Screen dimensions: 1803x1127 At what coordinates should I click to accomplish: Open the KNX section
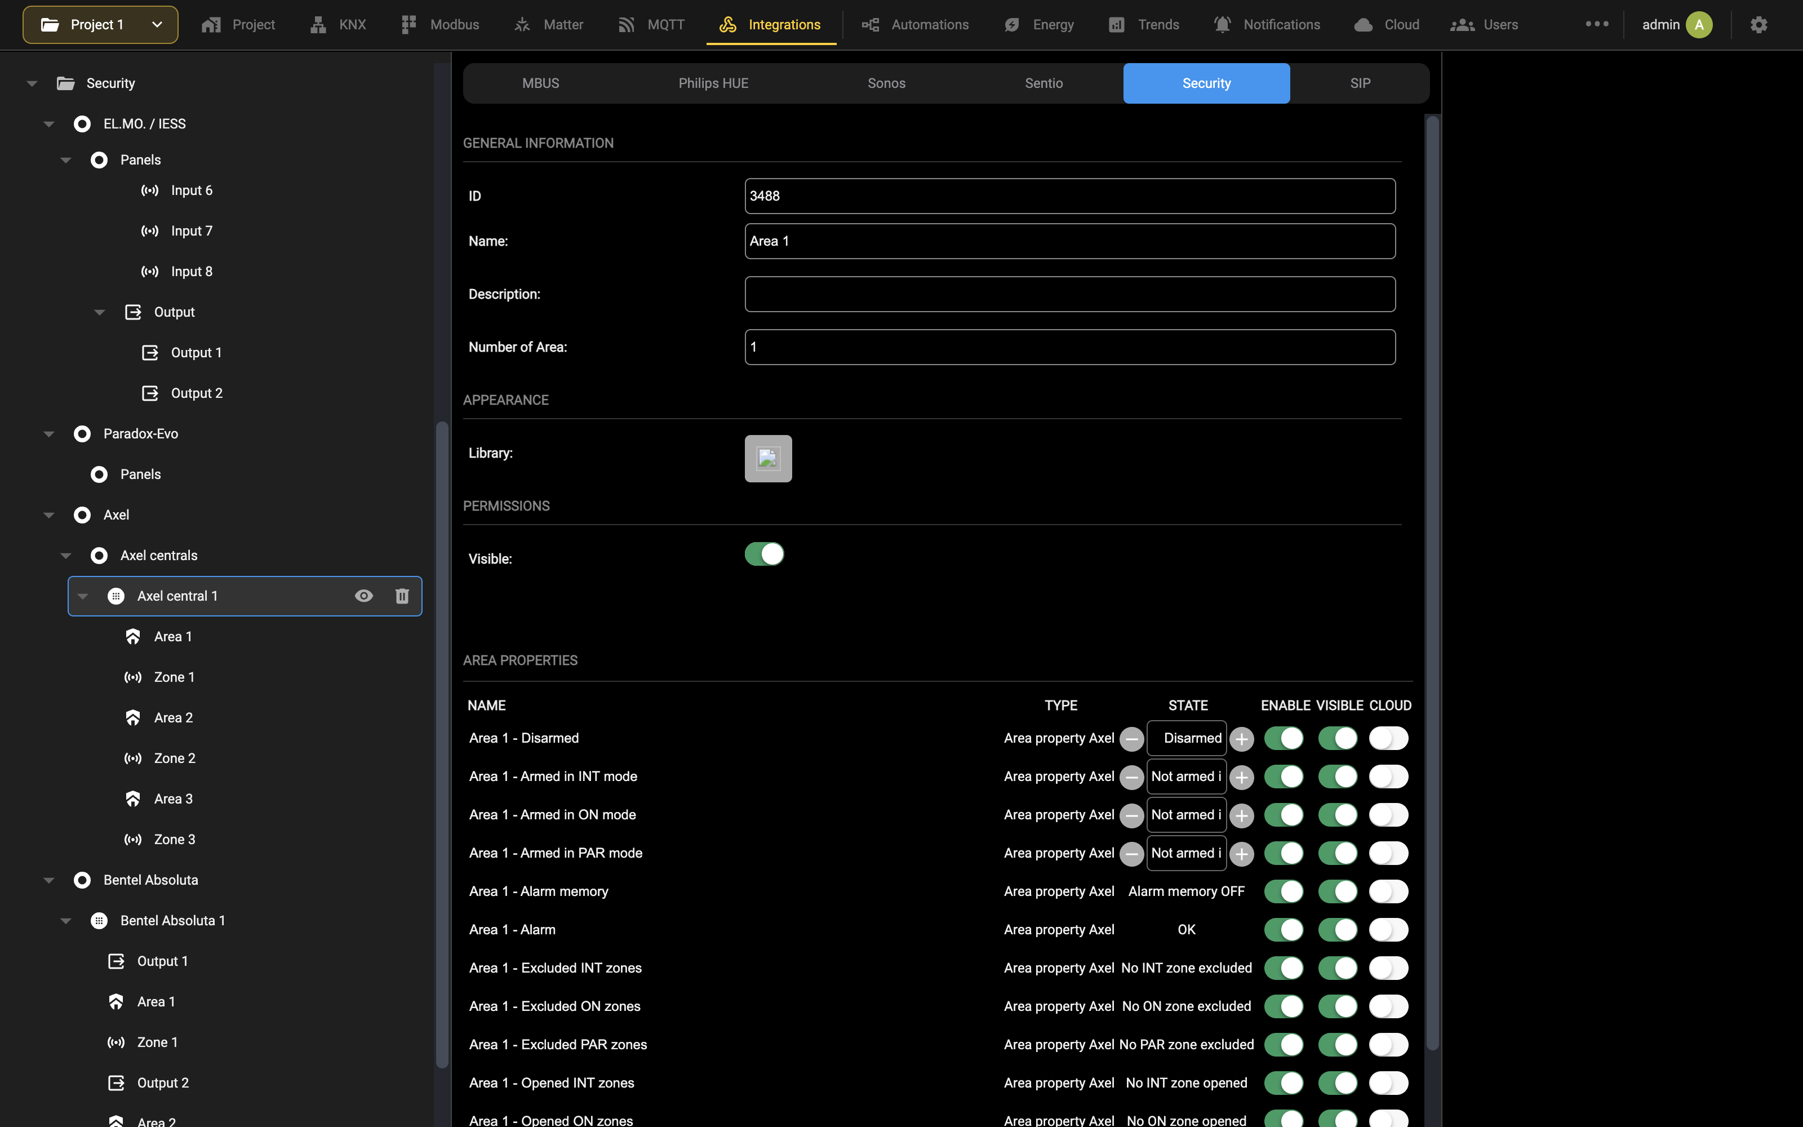[338, 25]
